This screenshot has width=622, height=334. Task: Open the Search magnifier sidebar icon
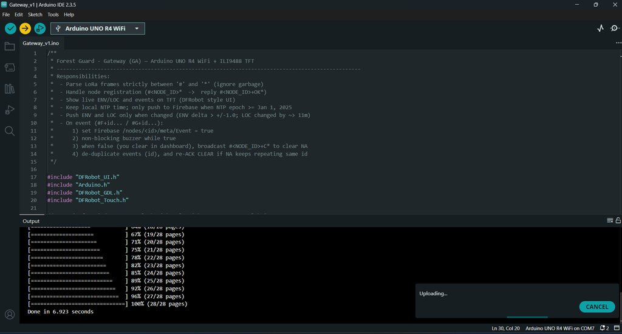(10, 131)
